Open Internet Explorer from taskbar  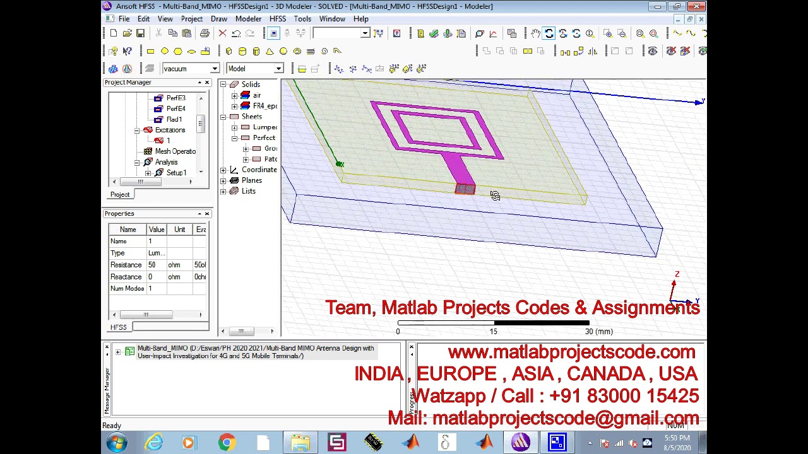(153, 443)
